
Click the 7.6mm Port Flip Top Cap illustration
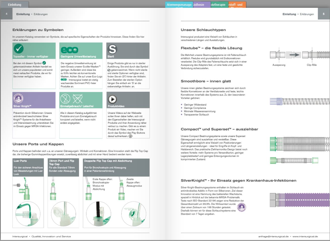click(x=53, y=188)
